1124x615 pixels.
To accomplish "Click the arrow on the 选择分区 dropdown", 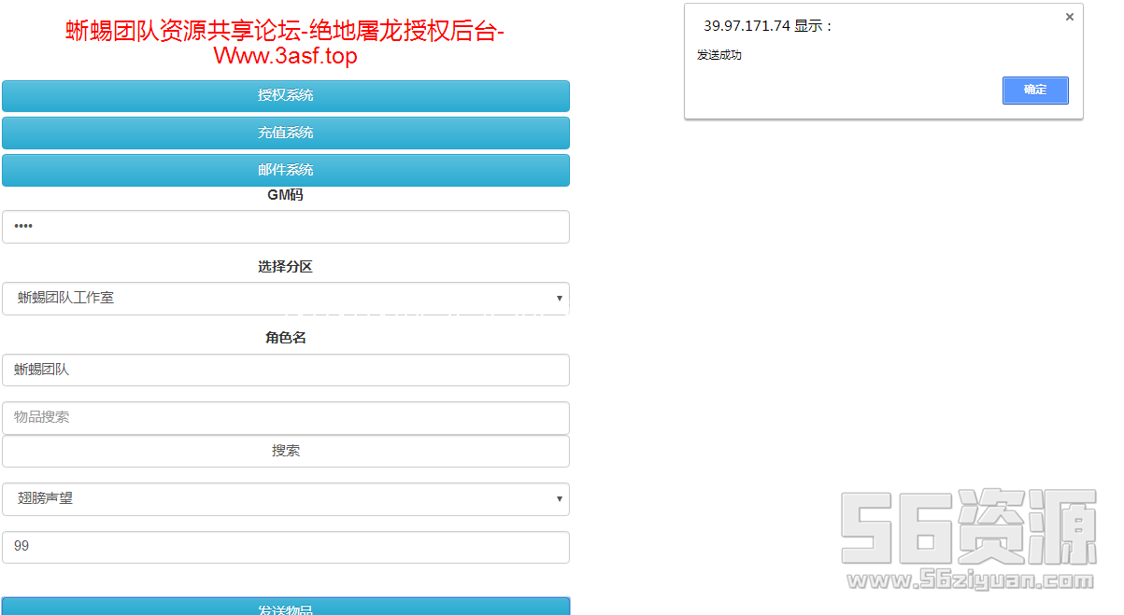I will pos(559,299).
